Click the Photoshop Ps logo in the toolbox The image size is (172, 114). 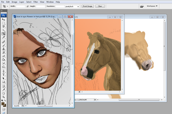pyautogui.click(x=4, y=16)
